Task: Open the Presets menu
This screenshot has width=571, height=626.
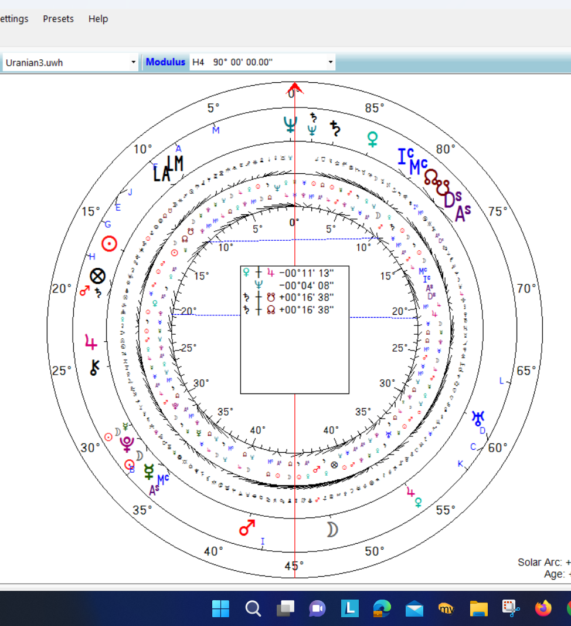Action: [58, 19]
